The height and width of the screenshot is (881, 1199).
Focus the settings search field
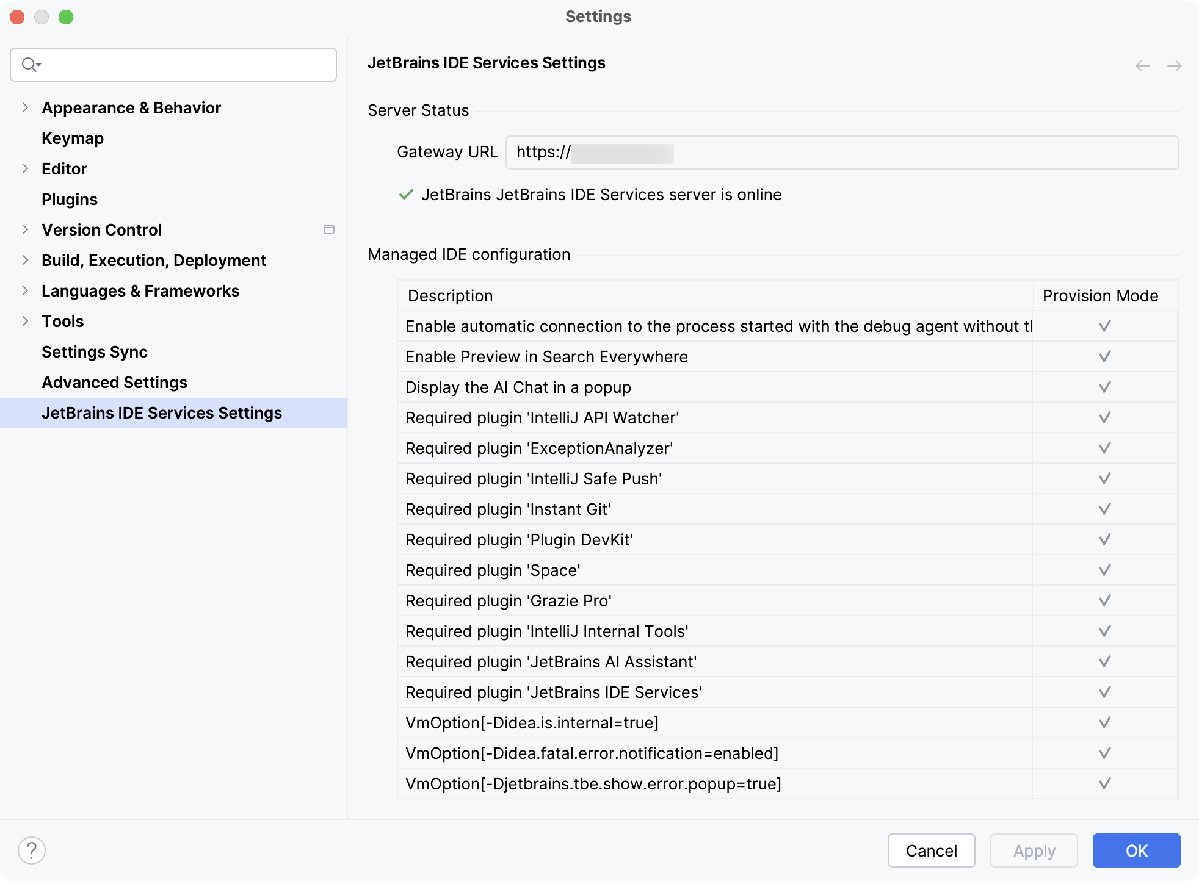173,65
